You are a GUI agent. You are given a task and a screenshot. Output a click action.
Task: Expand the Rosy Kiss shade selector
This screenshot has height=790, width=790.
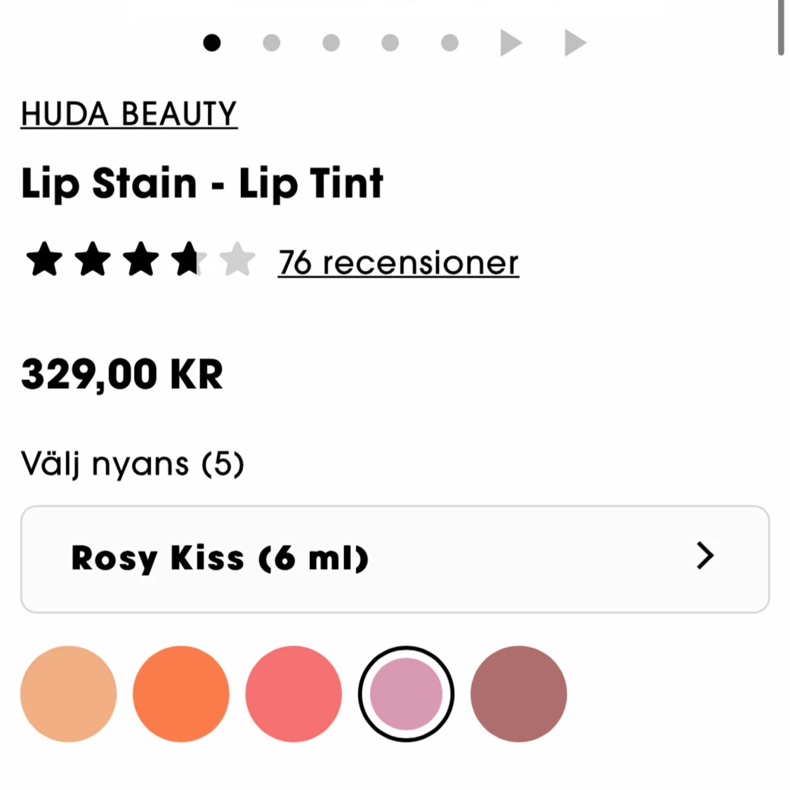coord(395,558)
